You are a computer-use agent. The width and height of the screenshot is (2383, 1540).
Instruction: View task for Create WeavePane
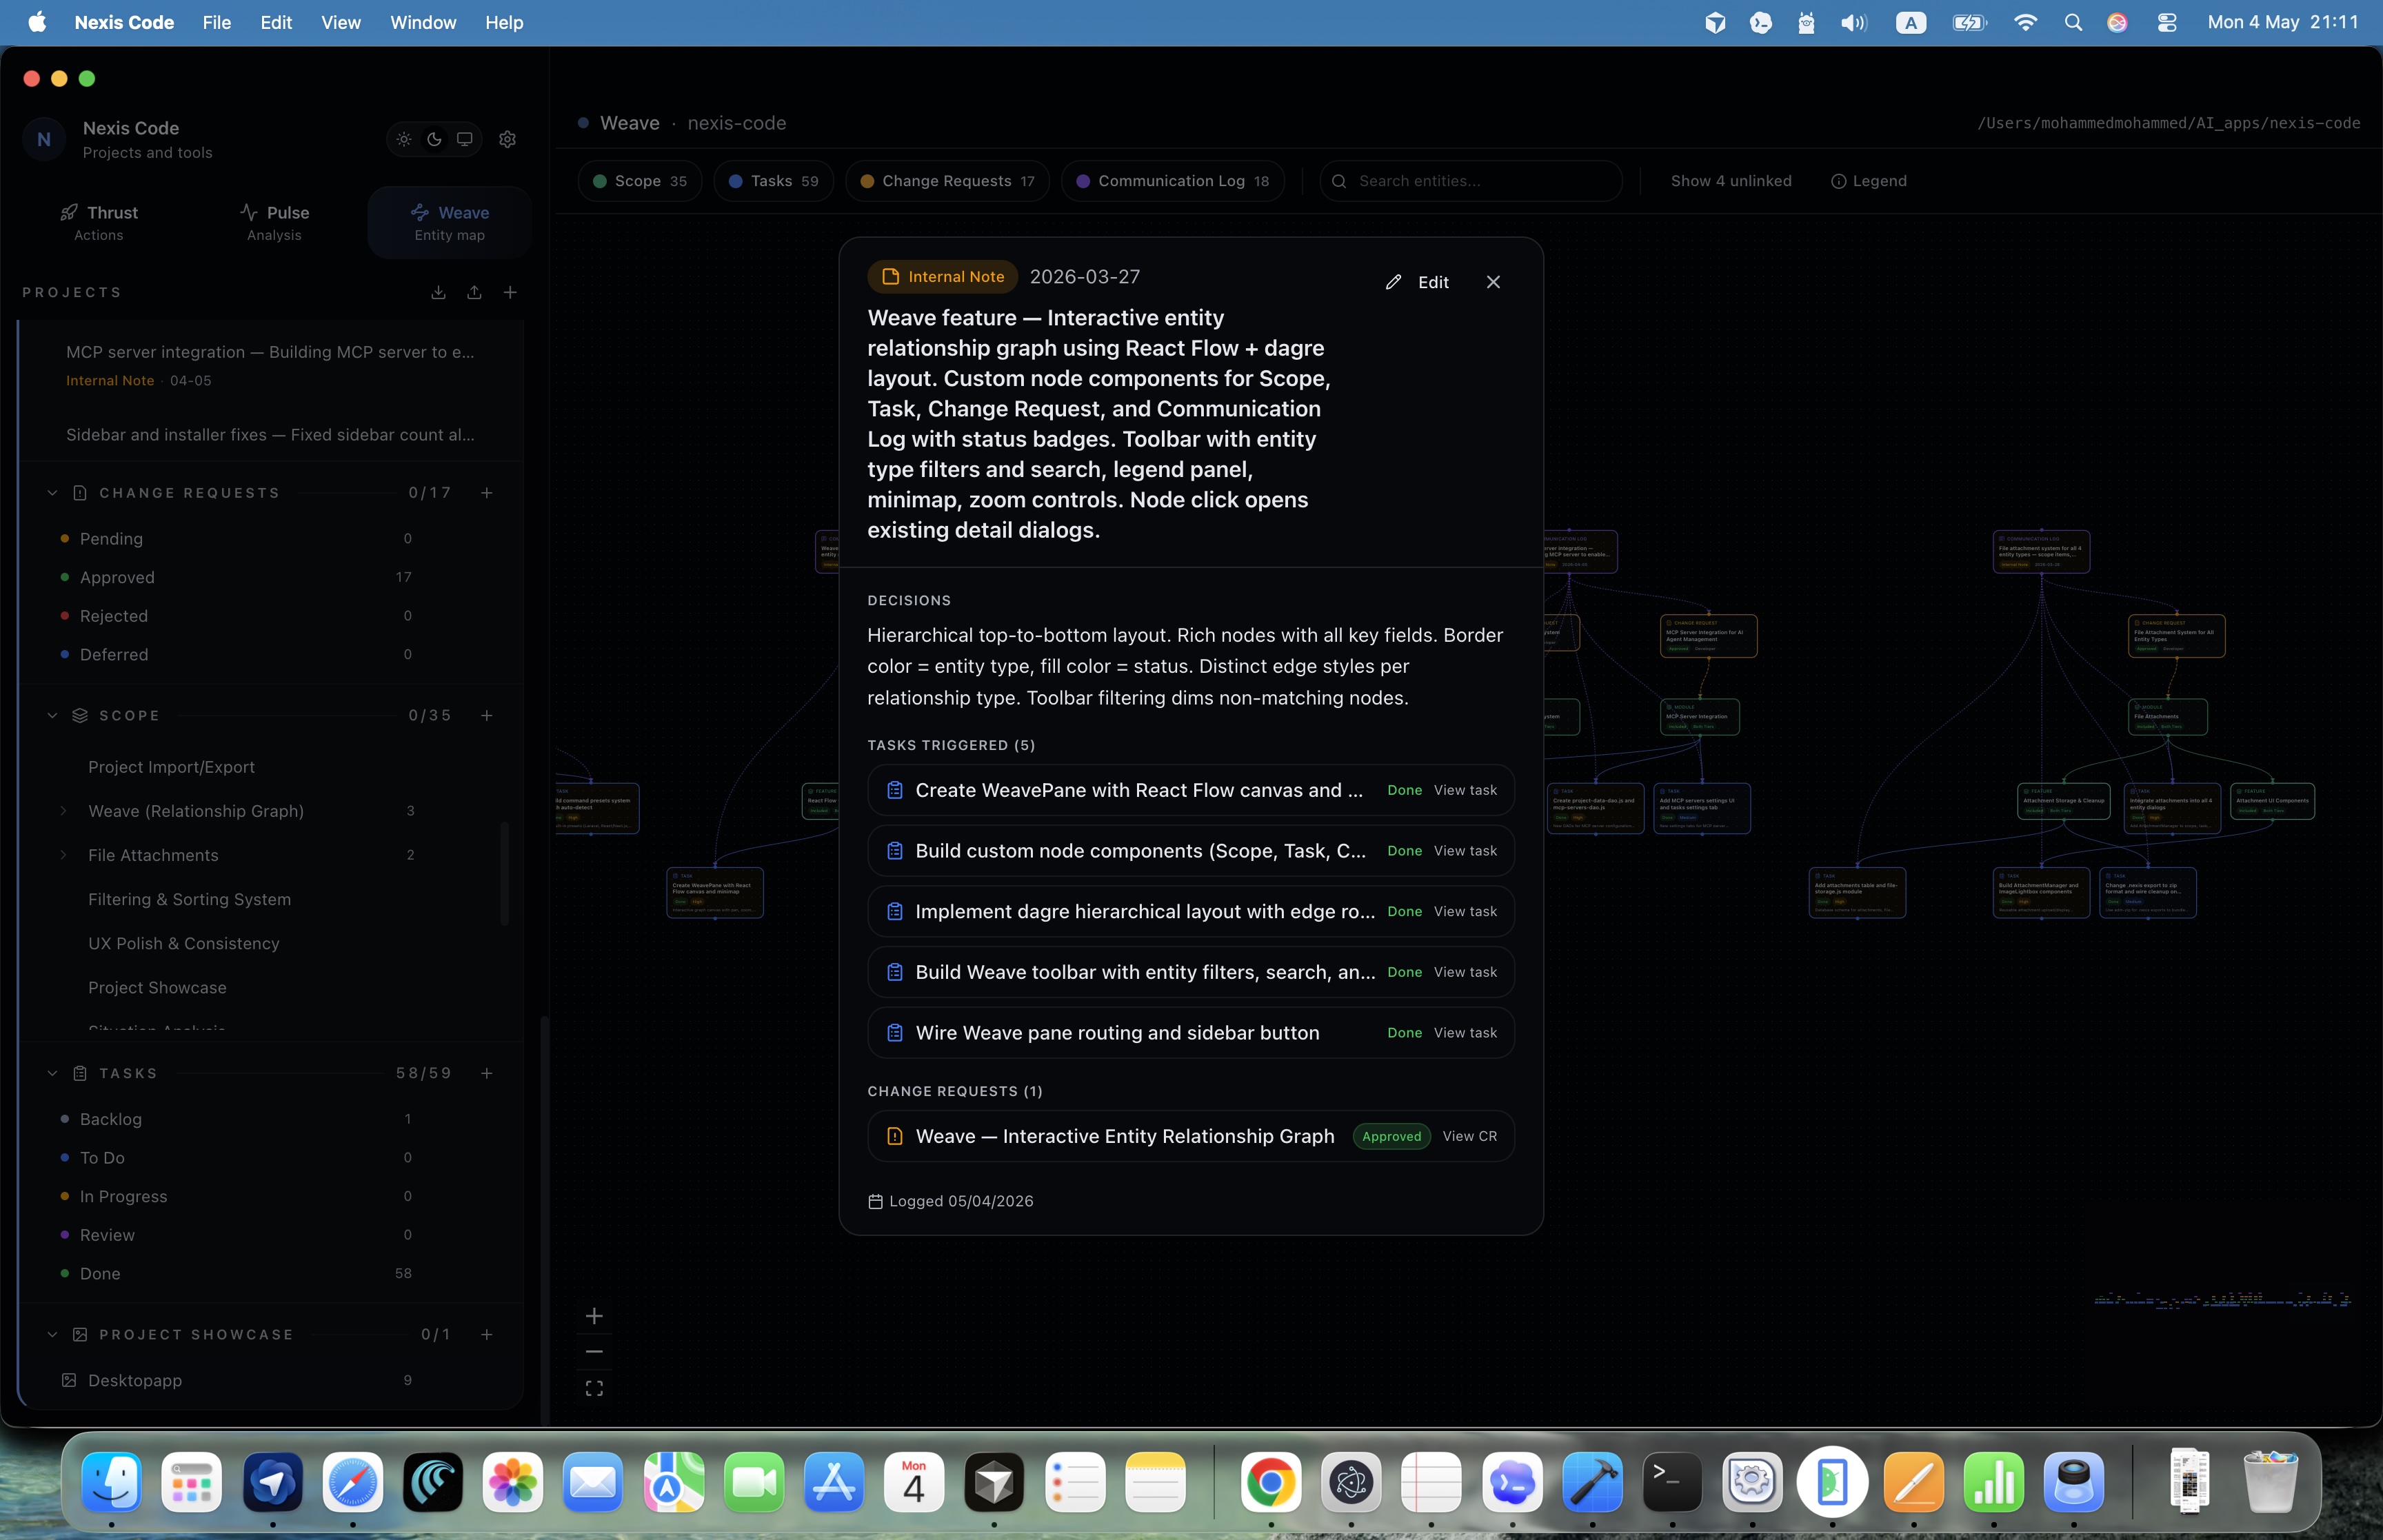click(1465, 790)
